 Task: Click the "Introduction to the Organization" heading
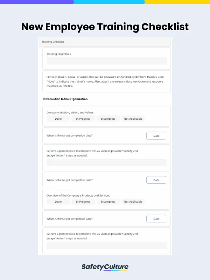tap(65, 99)
